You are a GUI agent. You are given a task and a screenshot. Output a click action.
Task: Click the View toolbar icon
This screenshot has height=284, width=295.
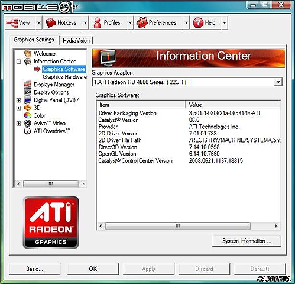pyautogui.click(x=12, y=23)
